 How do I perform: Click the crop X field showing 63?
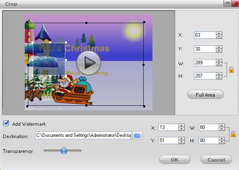click(205, 35)
